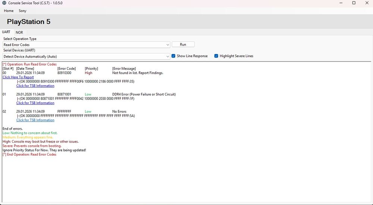This screenshot has width=373, height=205.
Task: Click the [Slot #] column header
Action: [8, 69]
